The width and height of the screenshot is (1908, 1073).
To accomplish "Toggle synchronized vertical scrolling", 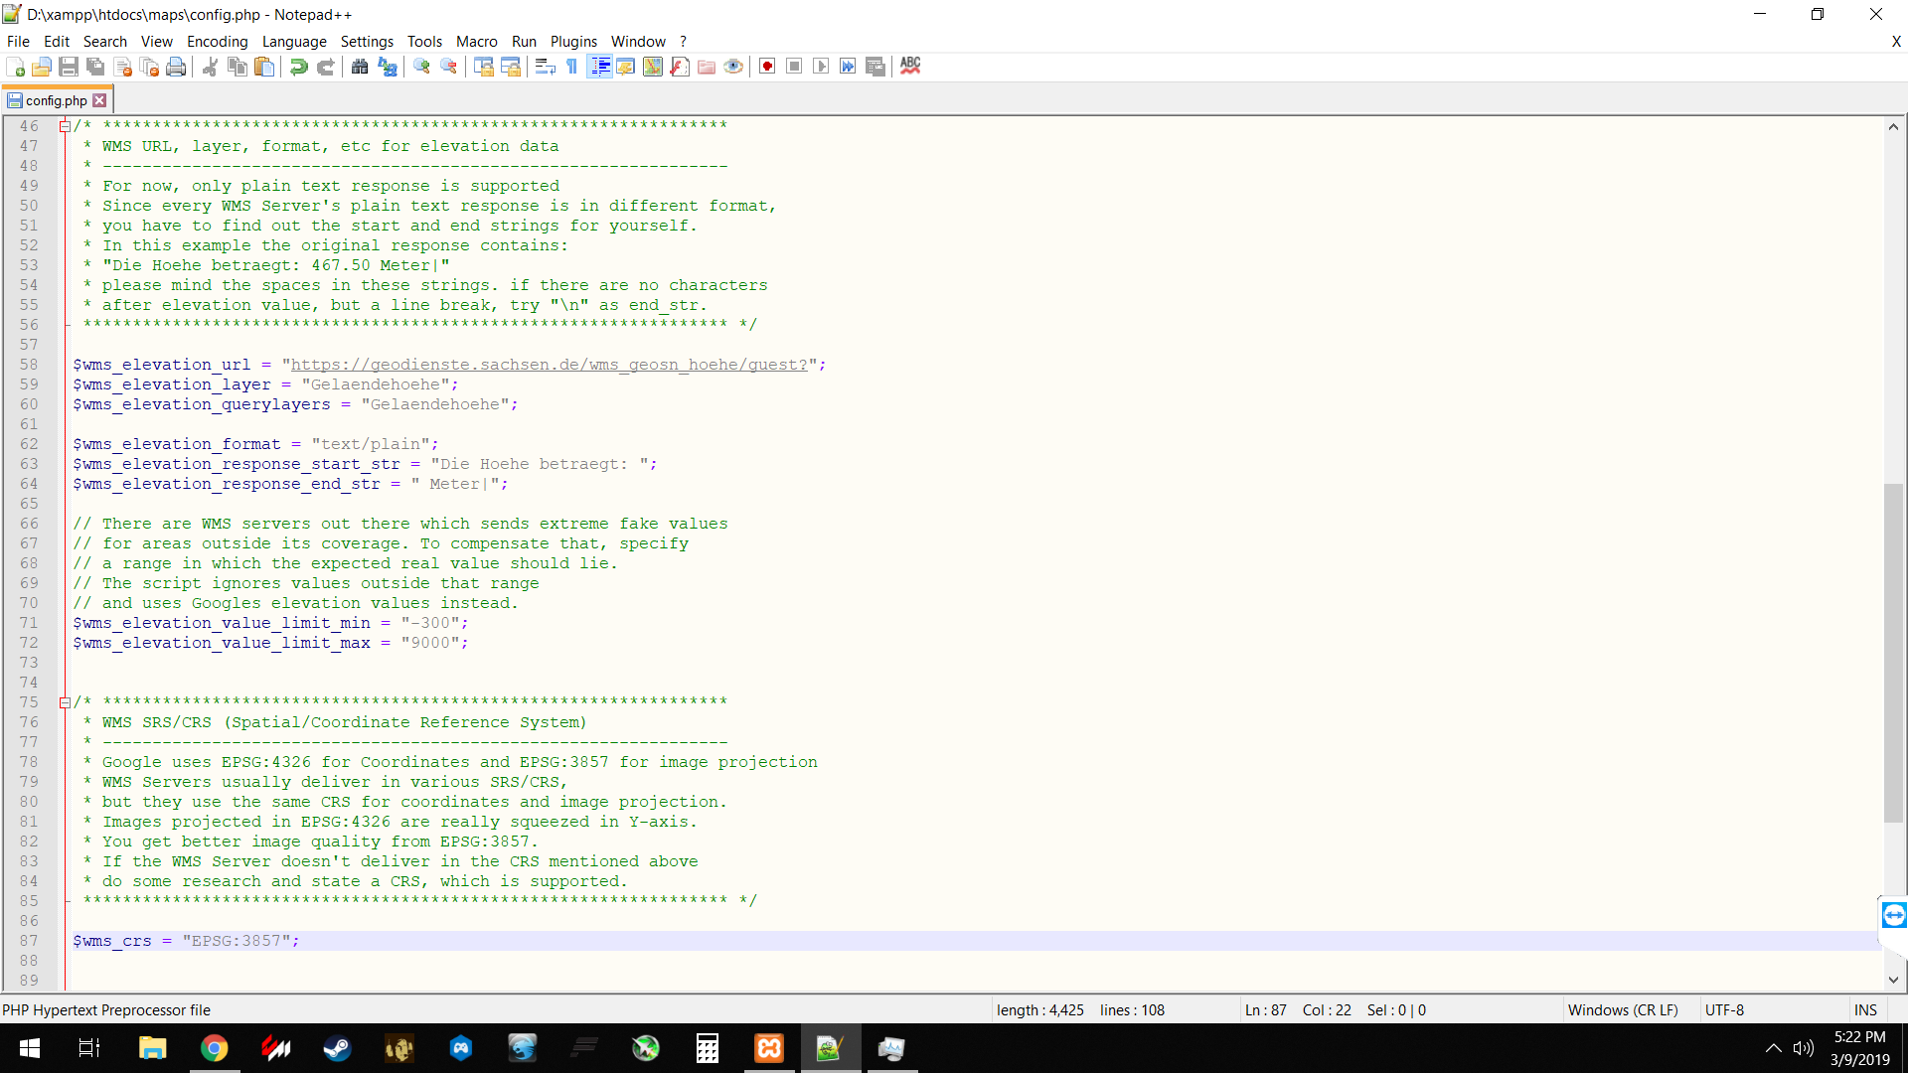I will [x=484, y=67].
